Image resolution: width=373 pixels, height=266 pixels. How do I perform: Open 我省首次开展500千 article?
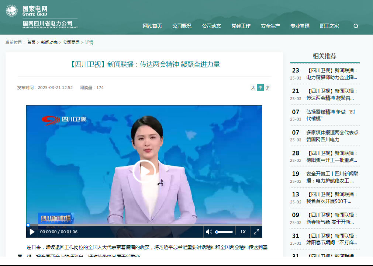point(332,198)
